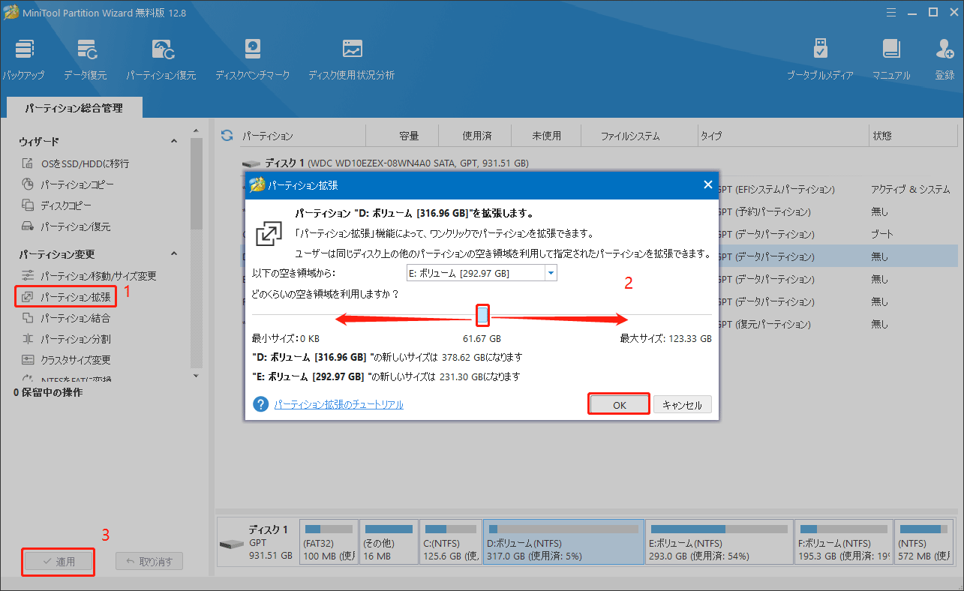Screen dimensions: 964x591
Task: Open the 以下の空き領域から dropdown (E: ボリューム)
Action: click(481, 273)
